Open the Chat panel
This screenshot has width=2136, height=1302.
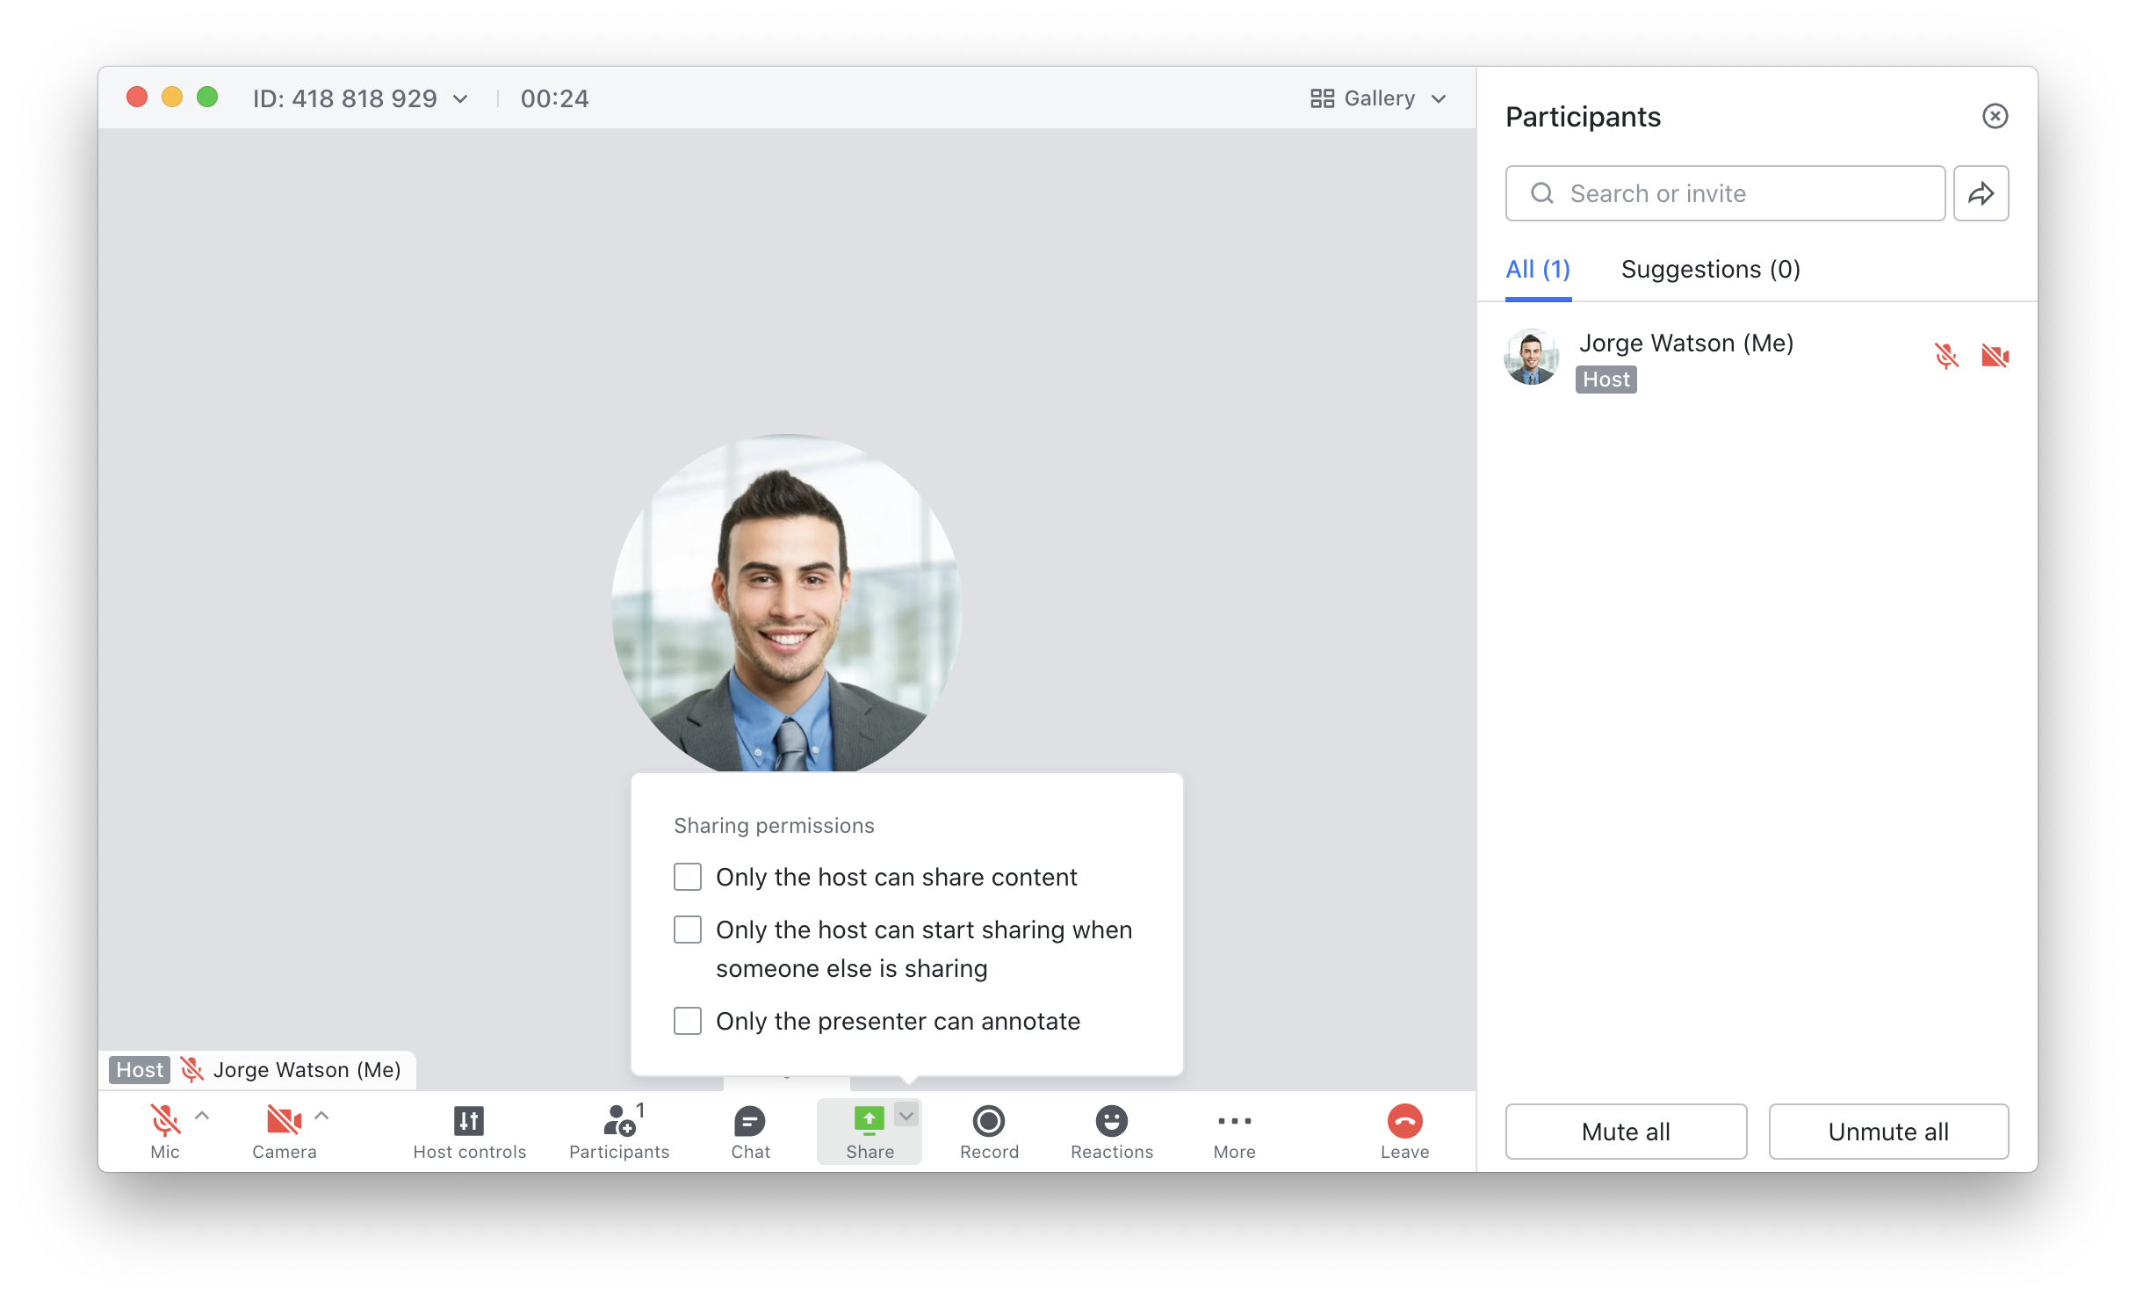point(747,1130)
